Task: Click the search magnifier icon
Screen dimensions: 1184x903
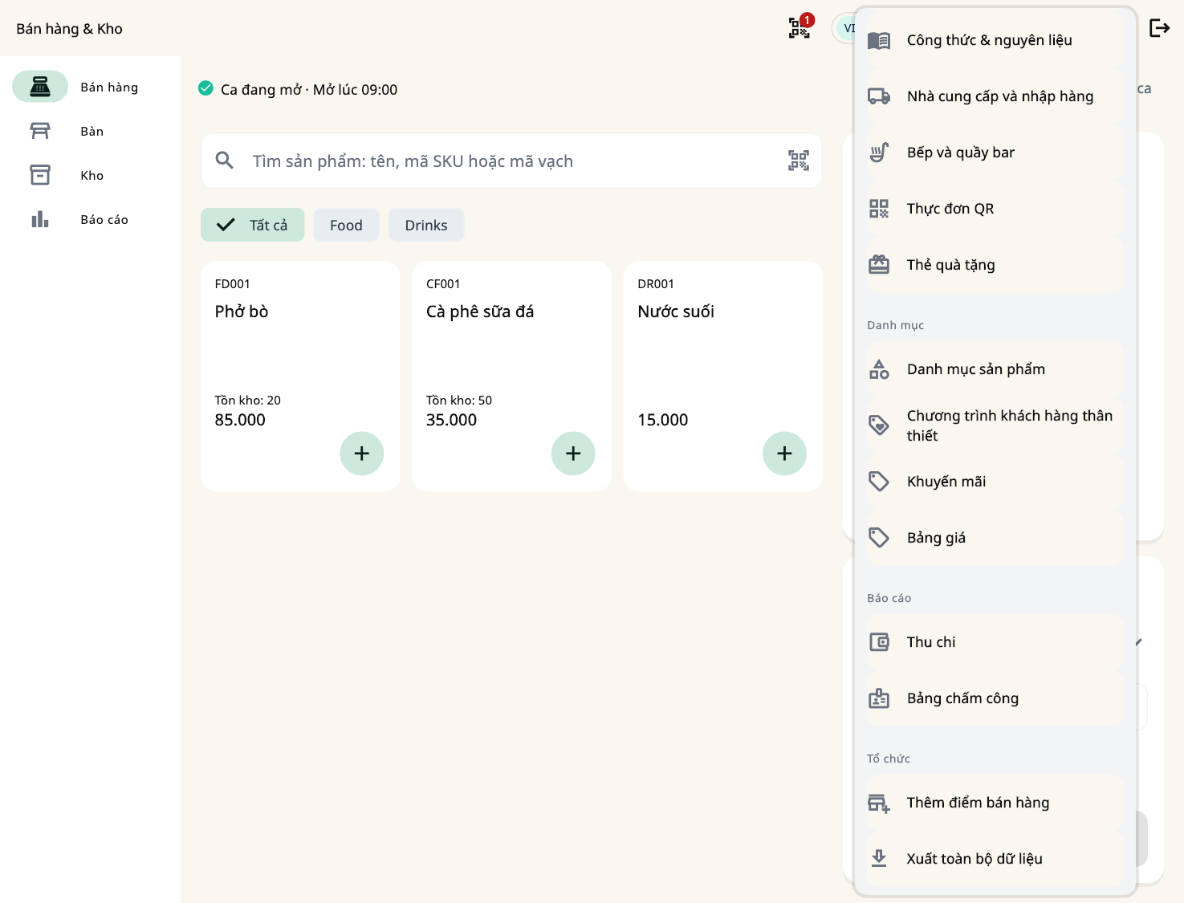Action: 225,161
